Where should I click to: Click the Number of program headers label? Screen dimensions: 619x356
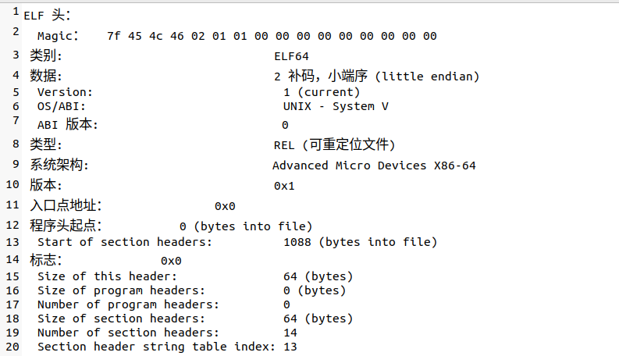coord(128,304)
